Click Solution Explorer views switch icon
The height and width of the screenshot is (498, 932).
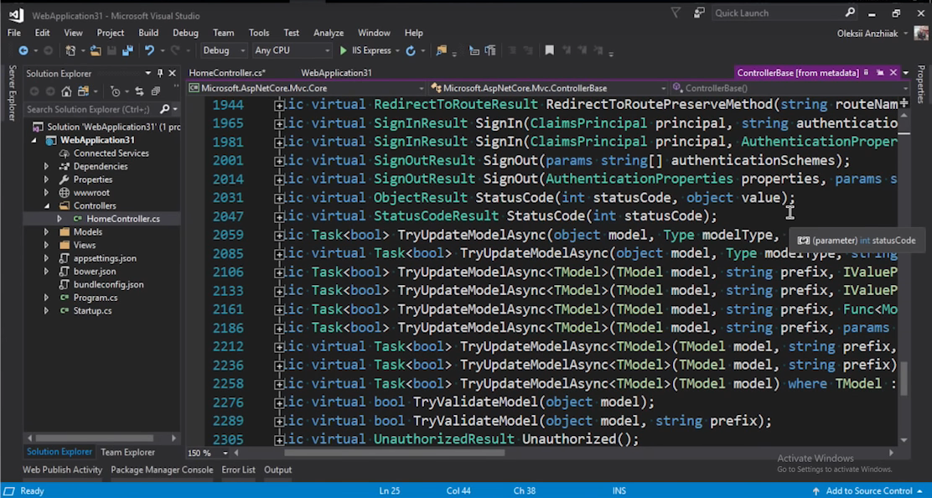83,91
